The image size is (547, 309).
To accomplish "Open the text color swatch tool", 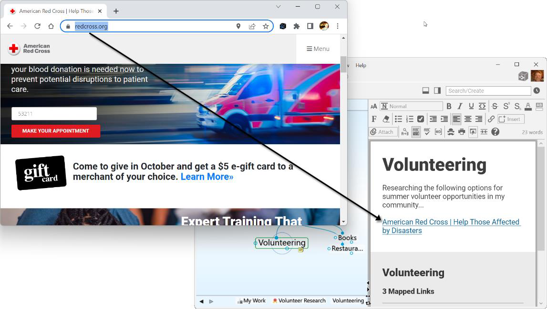I will [528, 106].
